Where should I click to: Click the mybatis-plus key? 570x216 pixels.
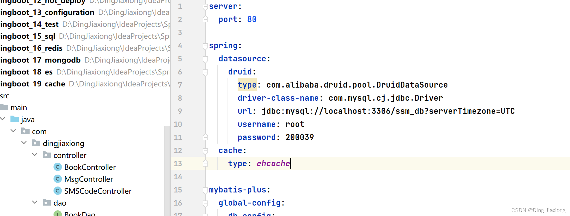point(238,190)
